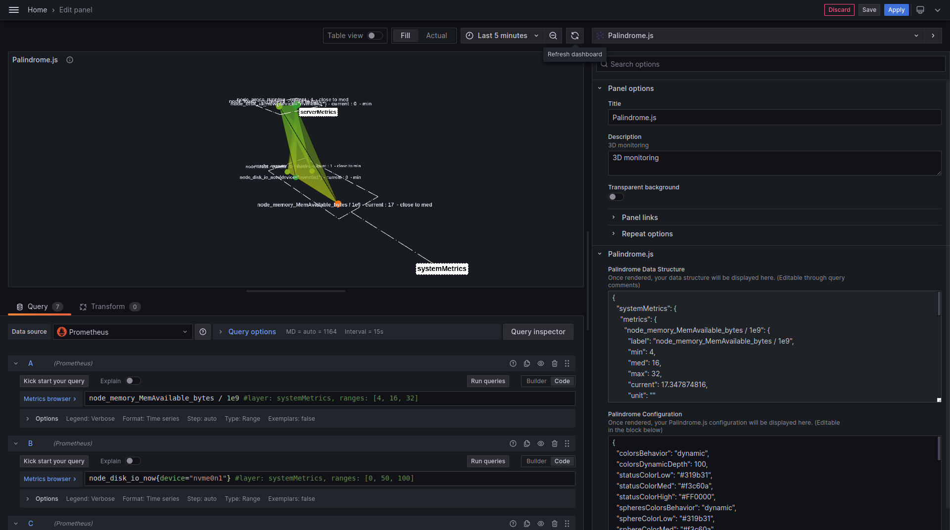Delete query C with trash icon
The image size is (950, 530).
(x=555, y=524)
